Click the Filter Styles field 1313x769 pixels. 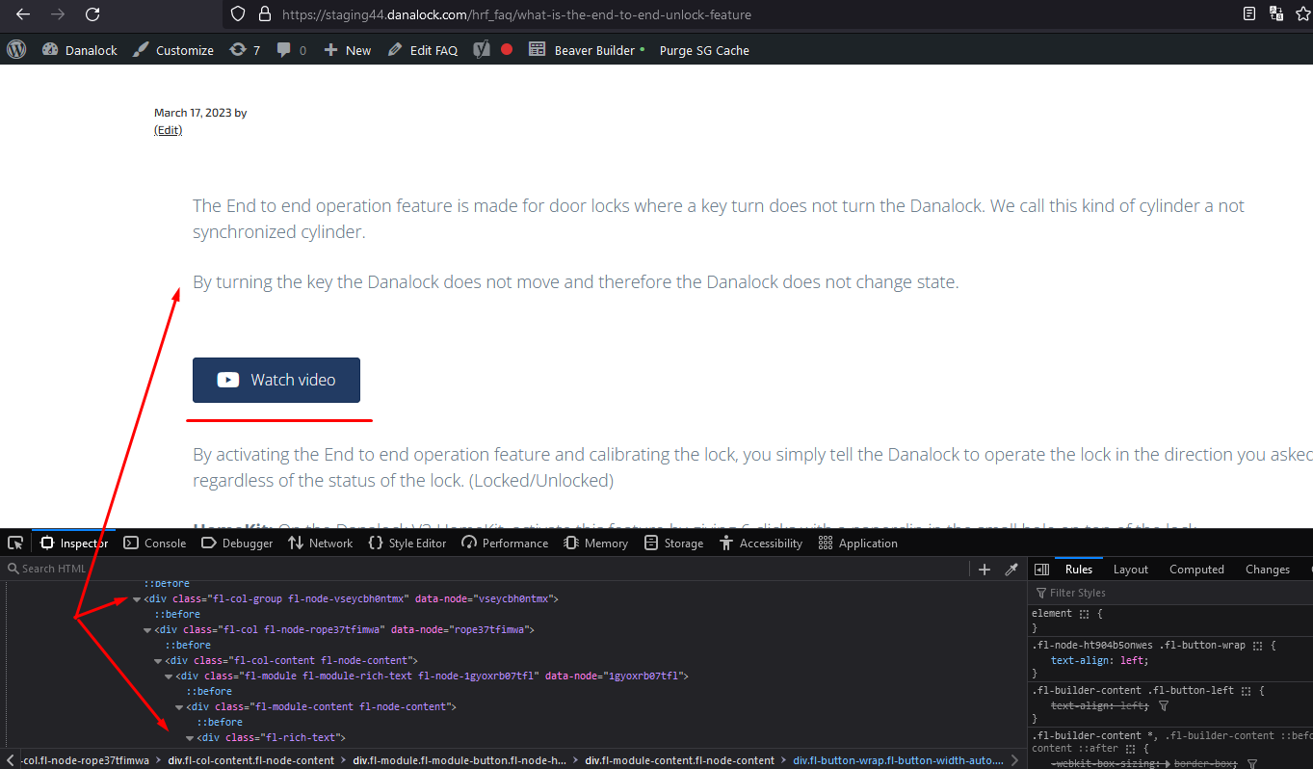pyautogui.click(x=1170, y=593)
